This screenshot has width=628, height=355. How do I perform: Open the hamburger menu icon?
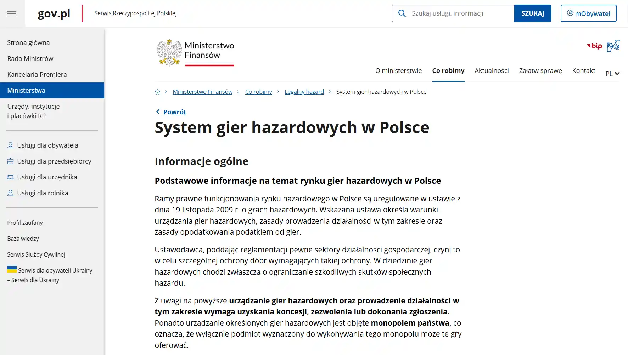(x=11, y=13)
